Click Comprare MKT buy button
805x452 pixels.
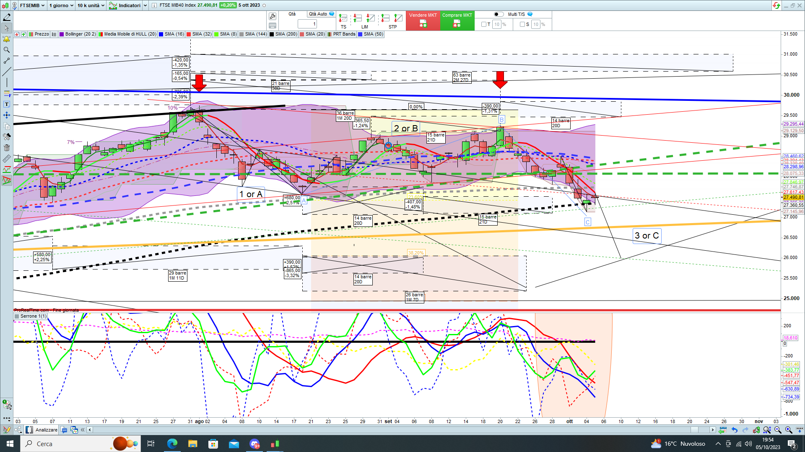pos(457,21)
